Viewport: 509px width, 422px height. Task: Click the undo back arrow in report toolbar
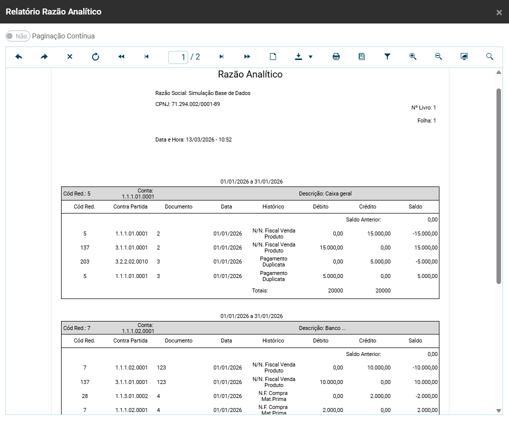pos(19,57)
